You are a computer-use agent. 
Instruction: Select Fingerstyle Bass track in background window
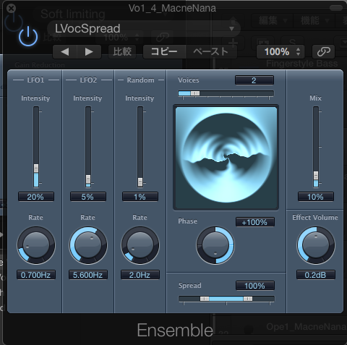click(301, 64)
